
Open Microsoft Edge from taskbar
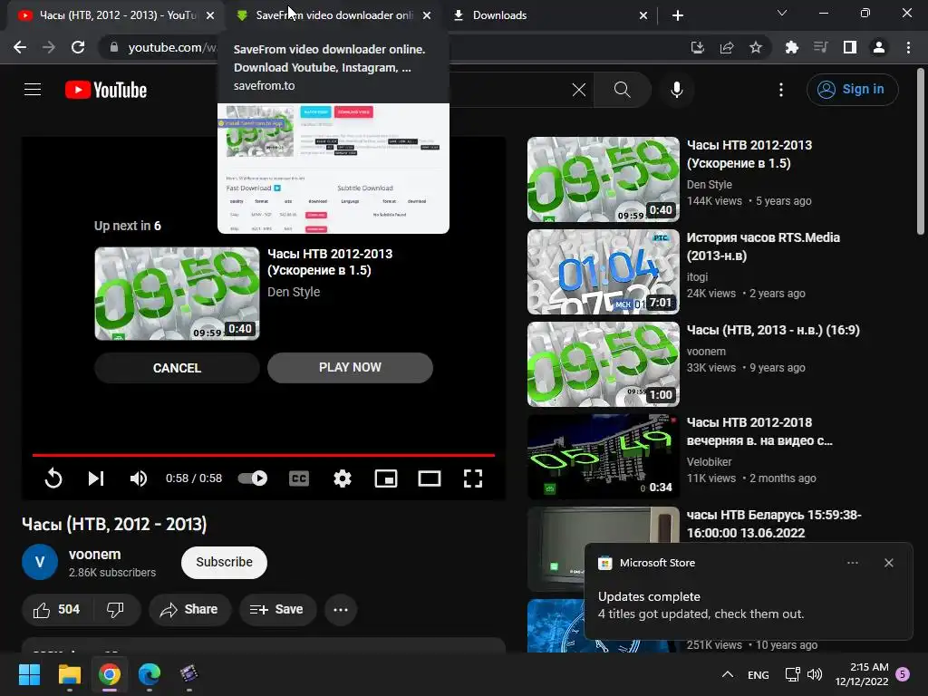150,674
